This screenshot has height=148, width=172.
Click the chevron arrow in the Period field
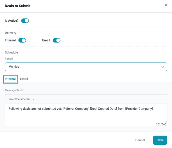pos(163,67)
